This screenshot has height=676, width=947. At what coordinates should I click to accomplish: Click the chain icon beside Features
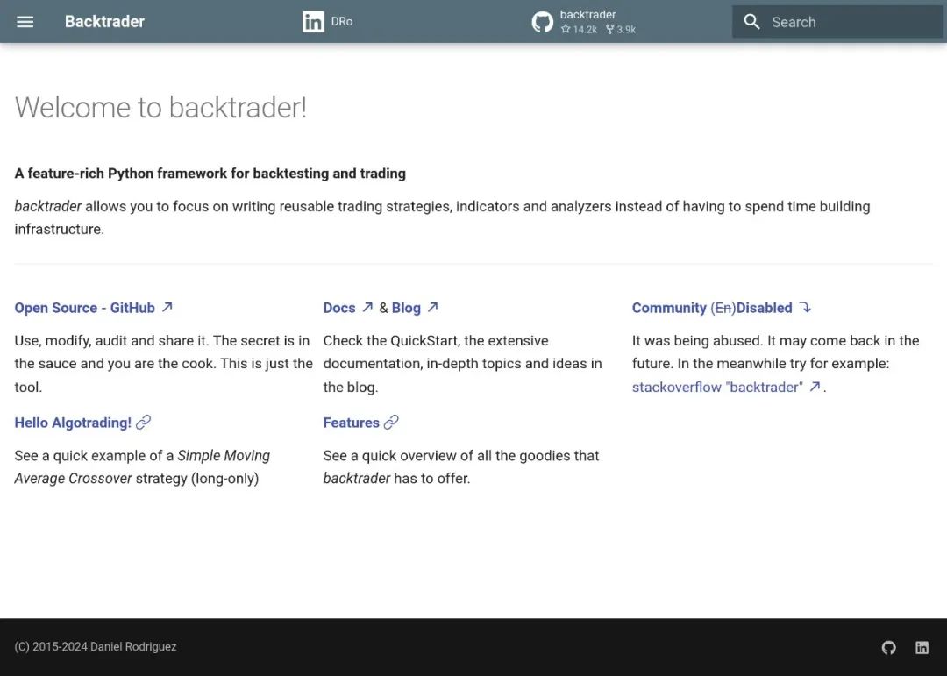tap(391, 422)
